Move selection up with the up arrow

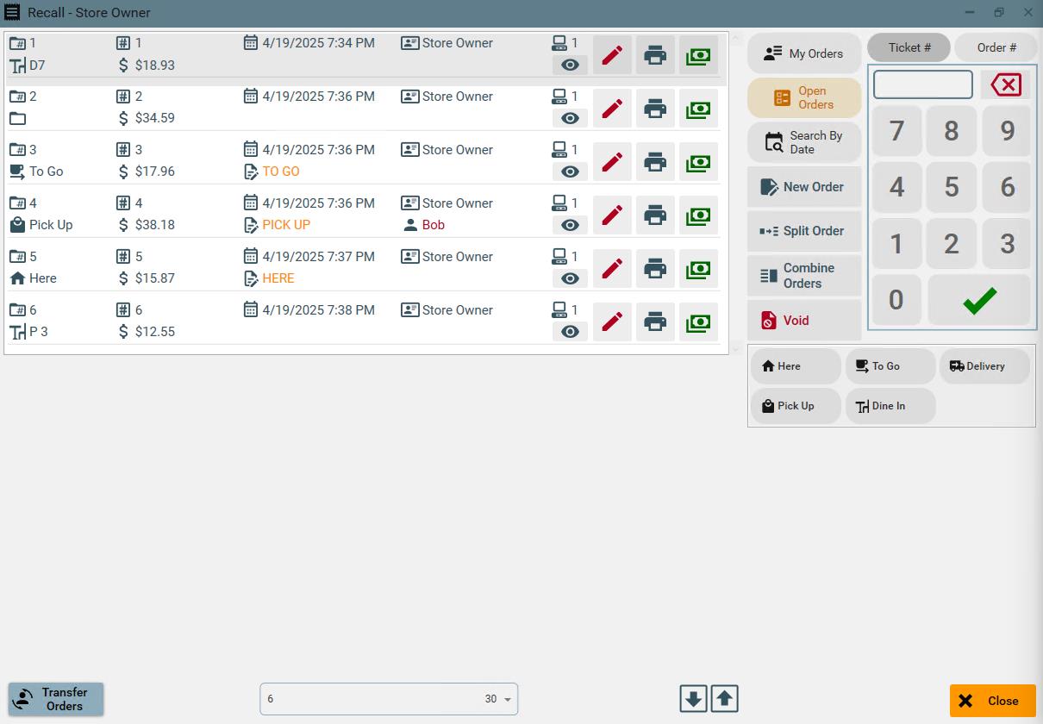point(724,699)
